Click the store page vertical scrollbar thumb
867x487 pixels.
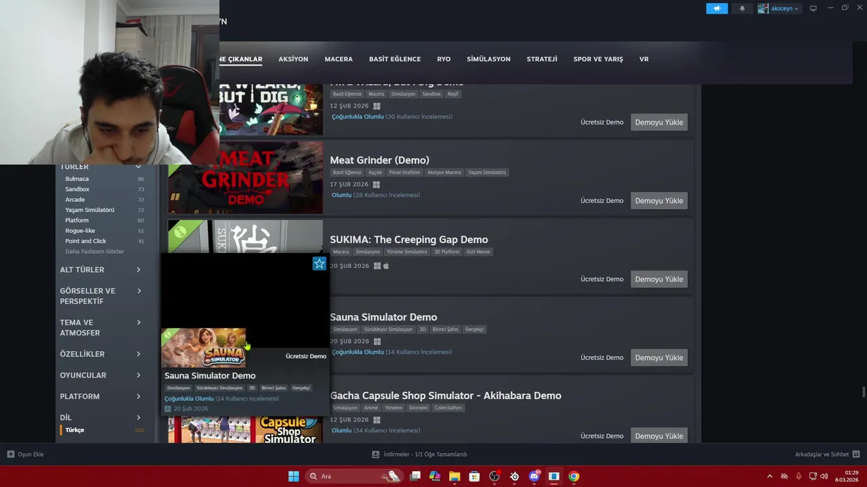point(863,392)
